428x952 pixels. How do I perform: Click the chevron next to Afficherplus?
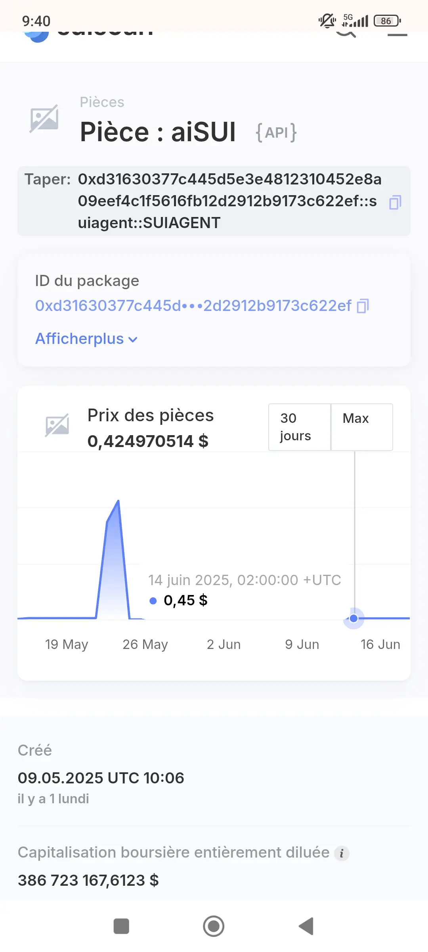pos(133,340)
